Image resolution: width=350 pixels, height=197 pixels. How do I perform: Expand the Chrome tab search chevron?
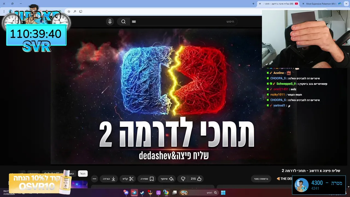coord(346,4)
